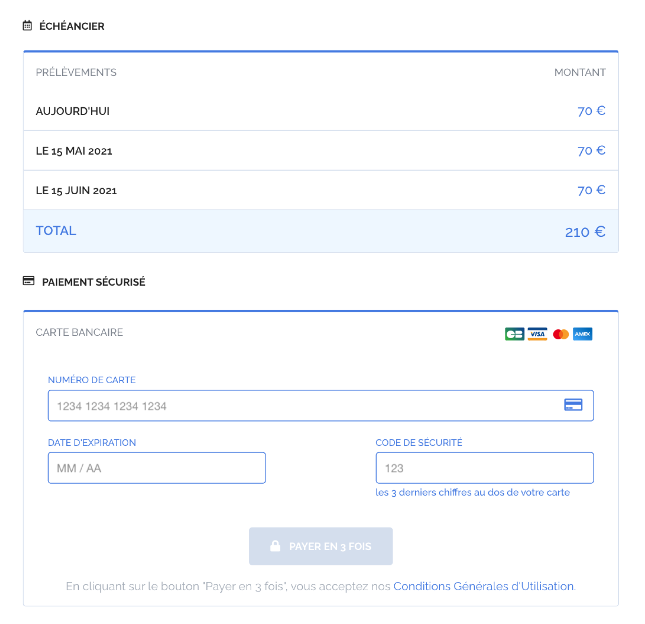Click the Amex card logo
Viewport: 645px width, 624px height.
click(x=582, y=334)
